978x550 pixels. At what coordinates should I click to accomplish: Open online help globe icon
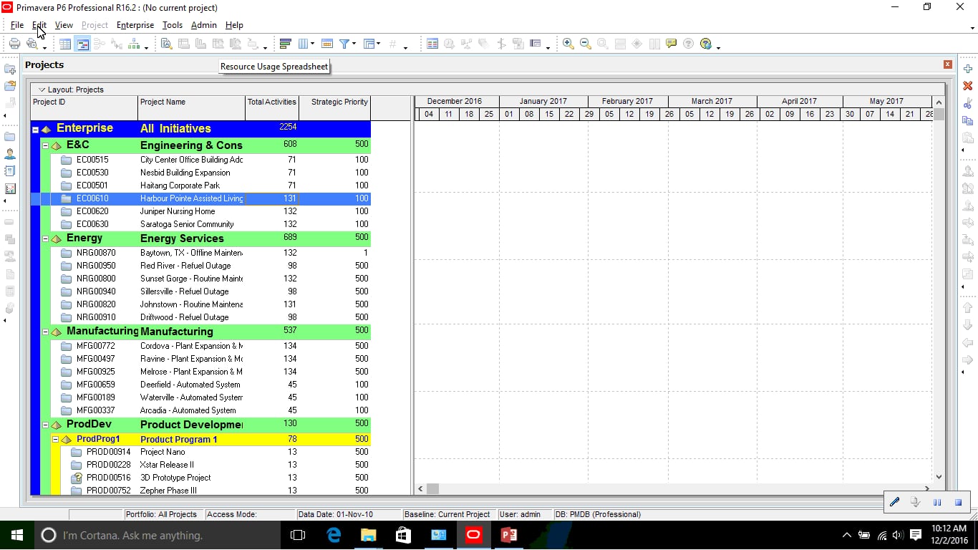click(x=706, y=44)
